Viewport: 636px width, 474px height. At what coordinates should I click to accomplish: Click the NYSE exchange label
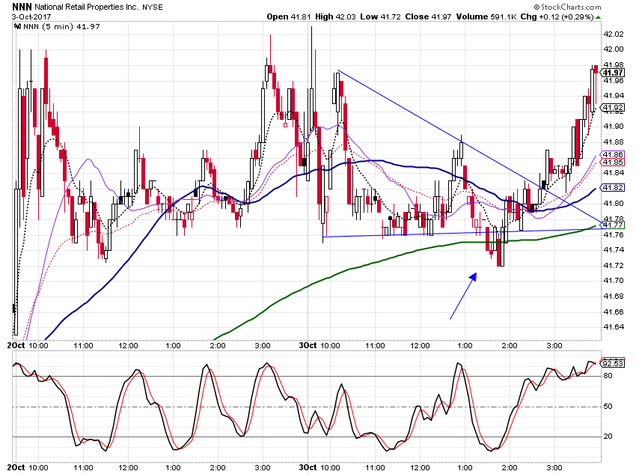pyautogui.click(x=152, y=7)
